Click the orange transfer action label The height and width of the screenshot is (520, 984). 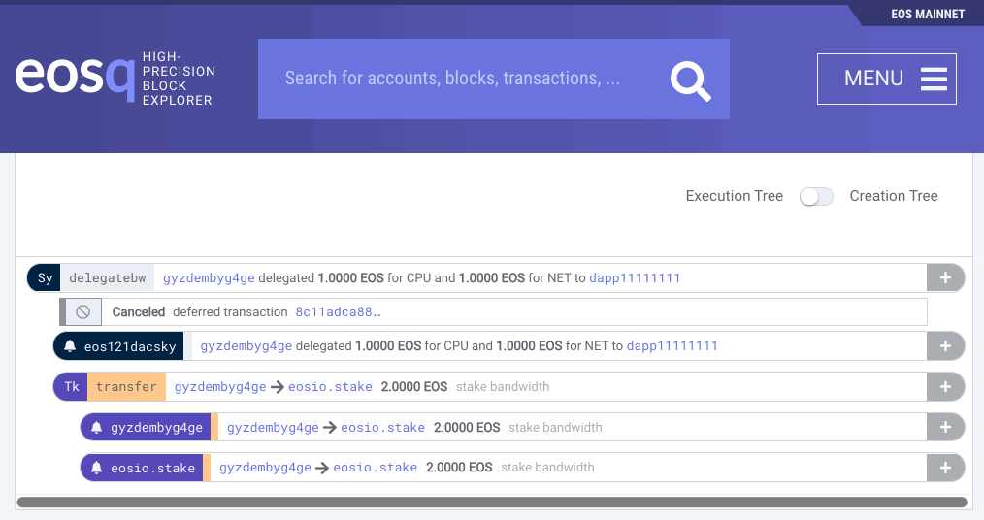[x=126, y=386]
